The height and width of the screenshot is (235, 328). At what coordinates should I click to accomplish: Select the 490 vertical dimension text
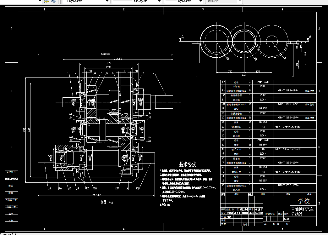click(24, 130)
